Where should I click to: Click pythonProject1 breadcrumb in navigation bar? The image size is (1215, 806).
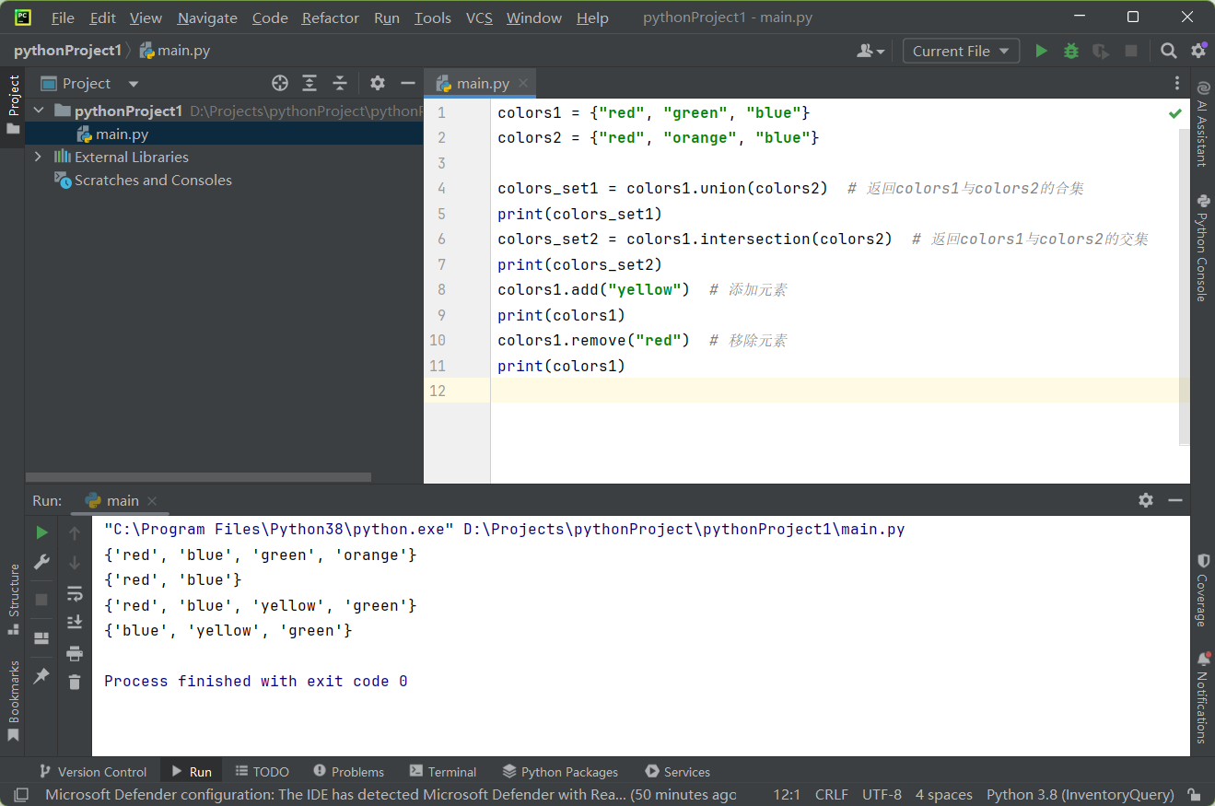(67, 51)
